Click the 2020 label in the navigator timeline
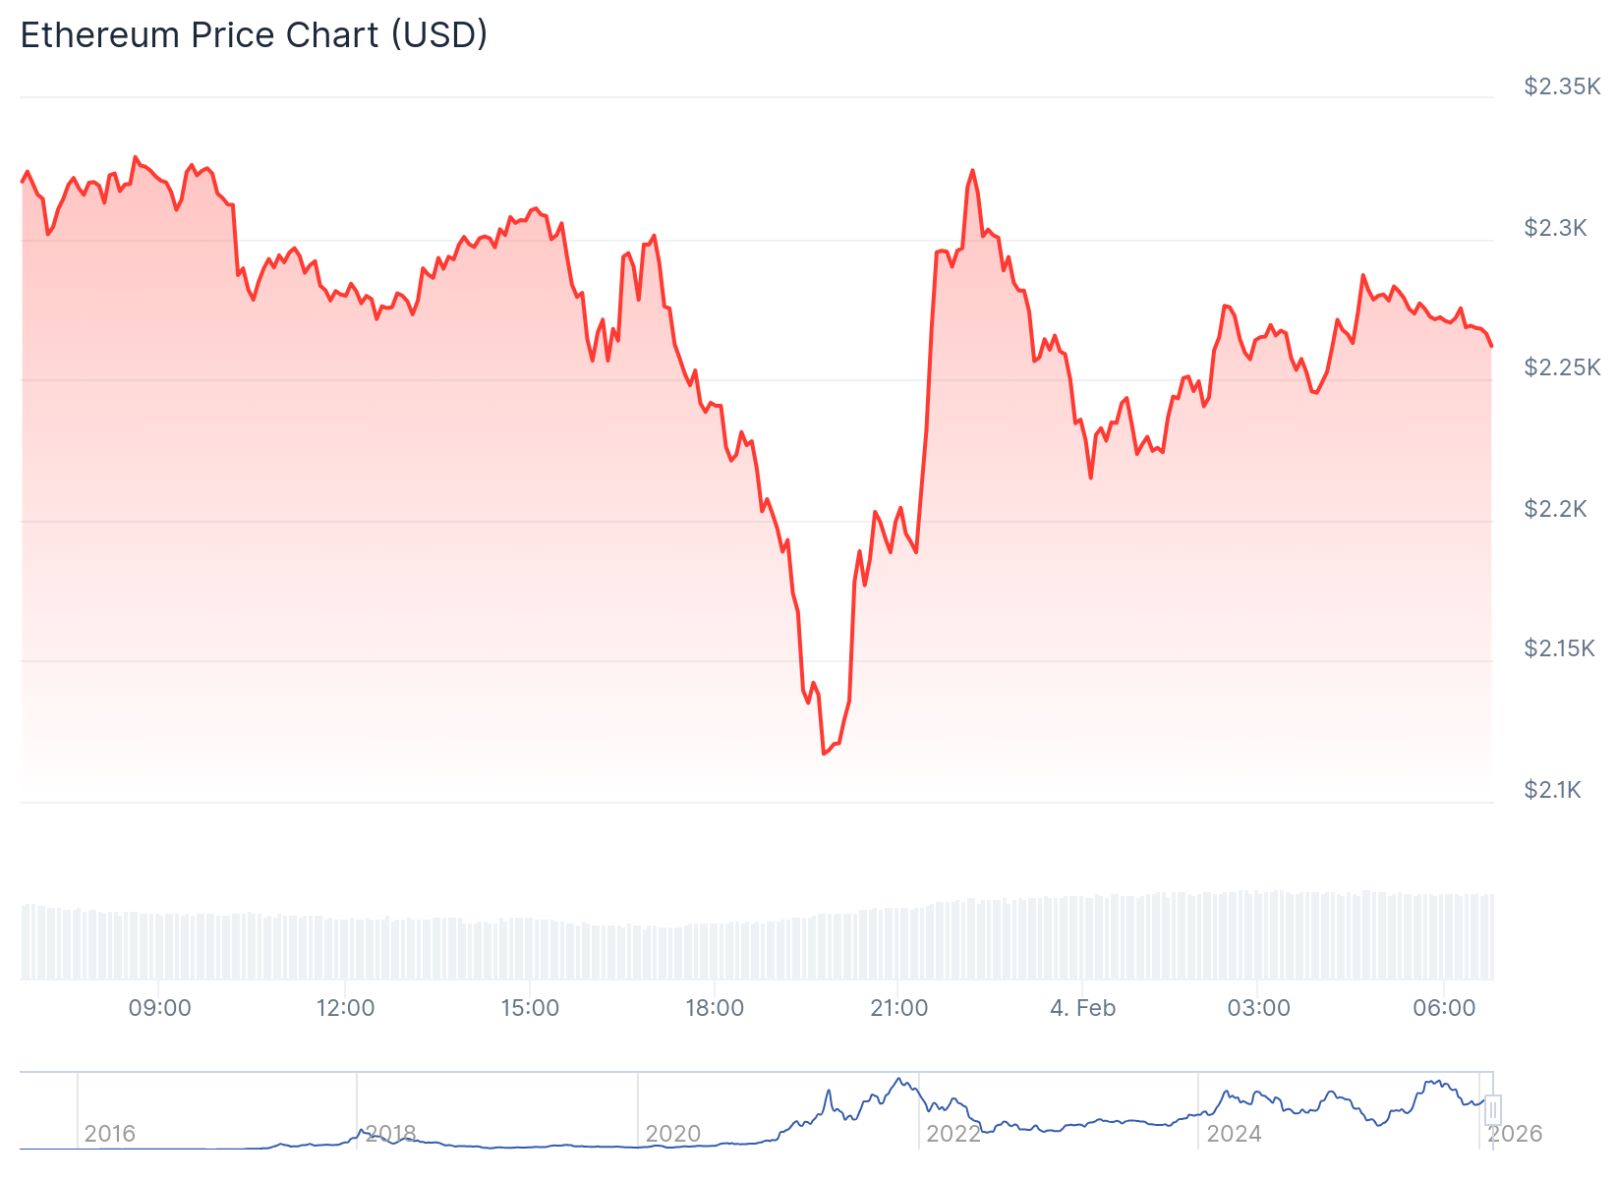 click(672, 1134)
